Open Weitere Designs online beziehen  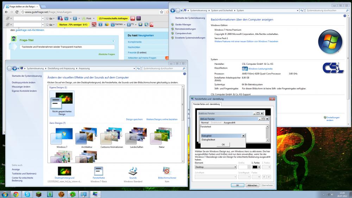coord(162,119)
